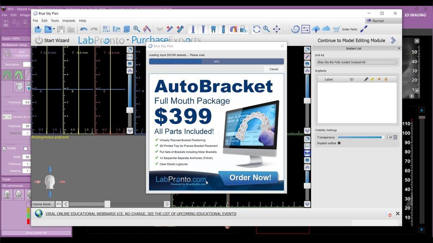Click the redo arrow icon
Viewport: 433px width, 243px height.
[x=94, y=29]
